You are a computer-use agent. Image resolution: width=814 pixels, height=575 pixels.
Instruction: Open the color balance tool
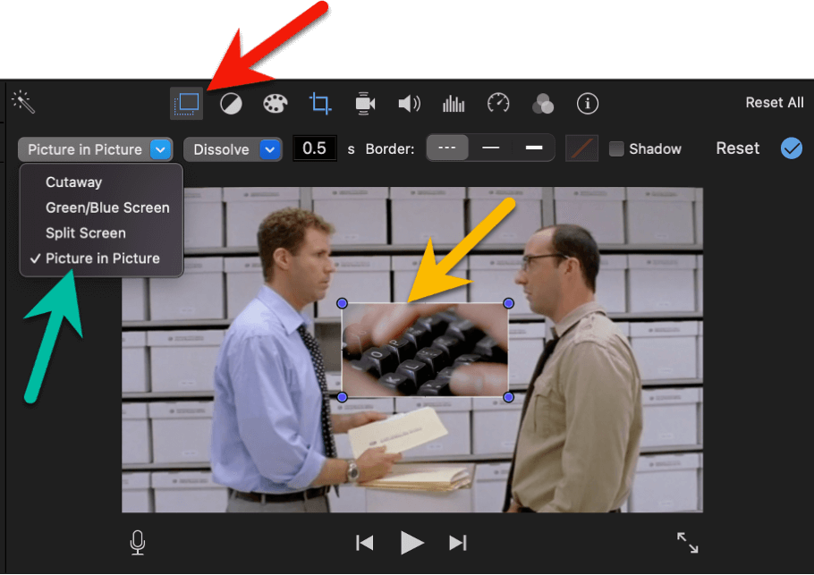point(231,104)
